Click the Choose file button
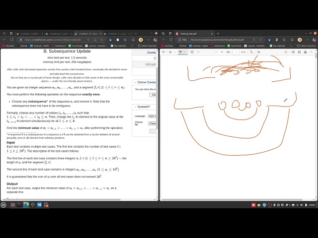 [x=152, y=123]
